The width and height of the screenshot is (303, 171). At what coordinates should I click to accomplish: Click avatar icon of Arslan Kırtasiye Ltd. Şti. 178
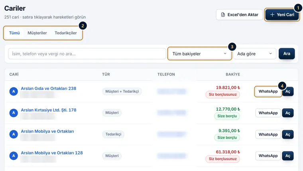pyautogui.click(x=14, y=113)
